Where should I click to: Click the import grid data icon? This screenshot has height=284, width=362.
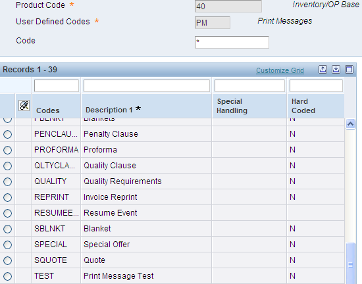point(336,70)
